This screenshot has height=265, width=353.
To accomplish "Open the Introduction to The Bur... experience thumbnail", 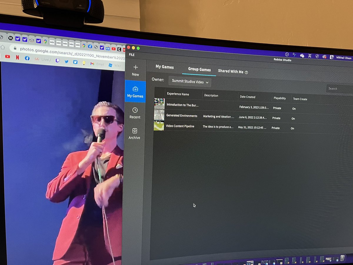I will click(159, 104).
